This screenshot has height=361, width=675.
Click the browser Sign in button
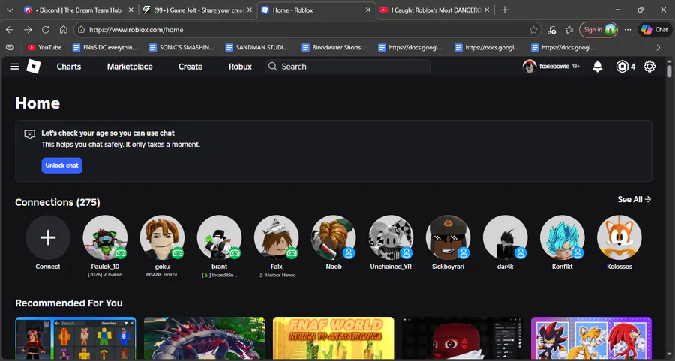click(598, 30)
